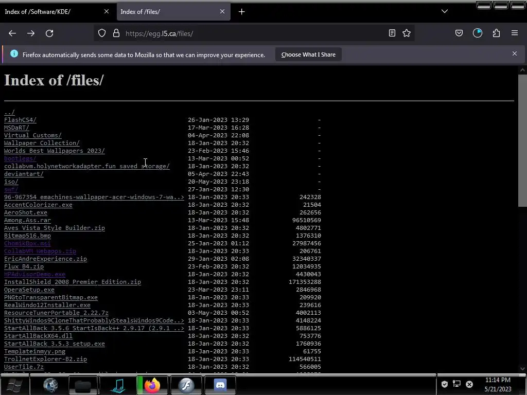Open the swf/ directory link
The image size is (527, 395).
click(x=11, y=189)
